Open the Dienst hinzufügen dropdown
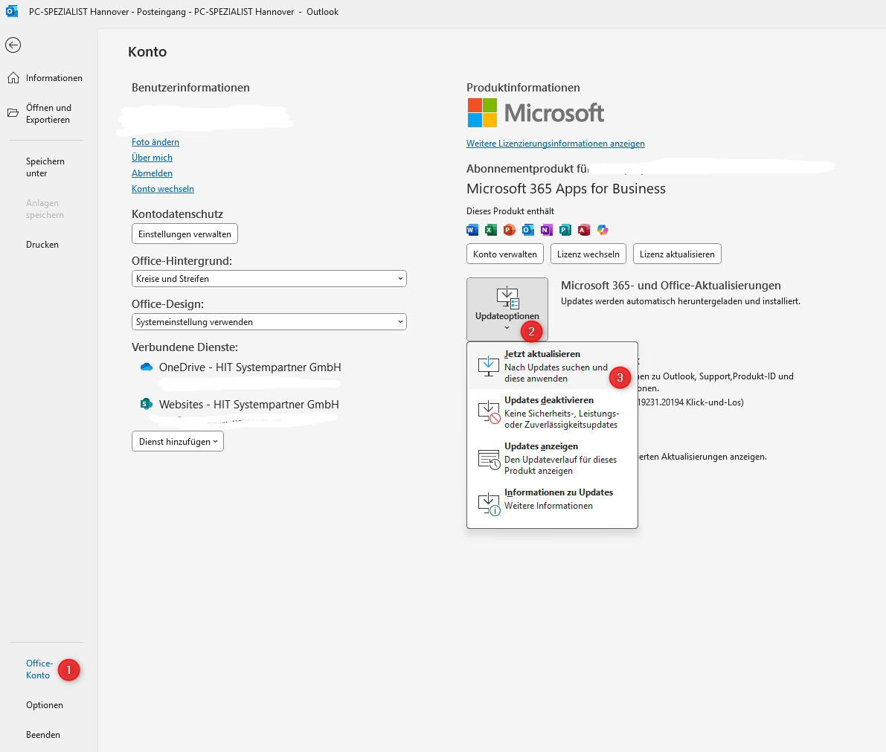 178,441
